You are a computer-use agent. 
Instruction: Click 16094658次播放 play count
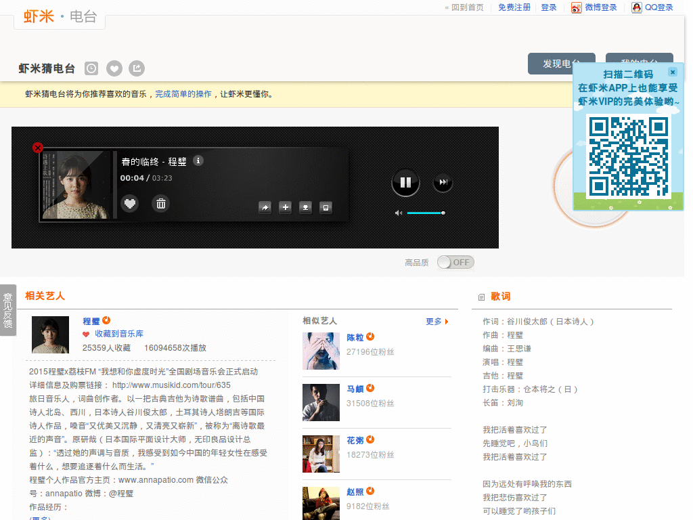click(175, 348)
